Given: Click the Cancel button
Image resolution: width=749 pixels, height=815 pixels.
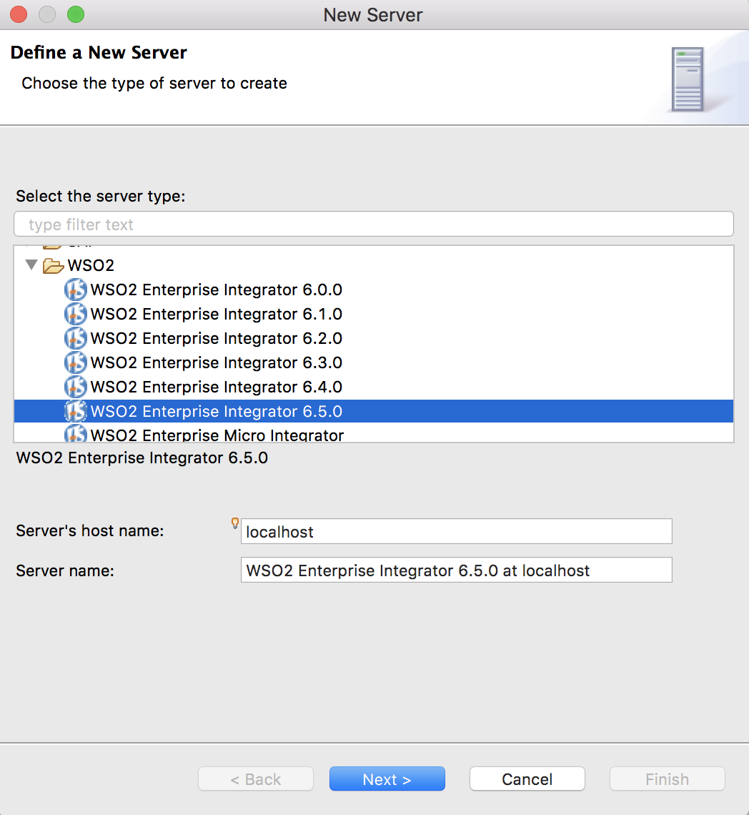Looking at the screenshot, I should coord(527,779).
